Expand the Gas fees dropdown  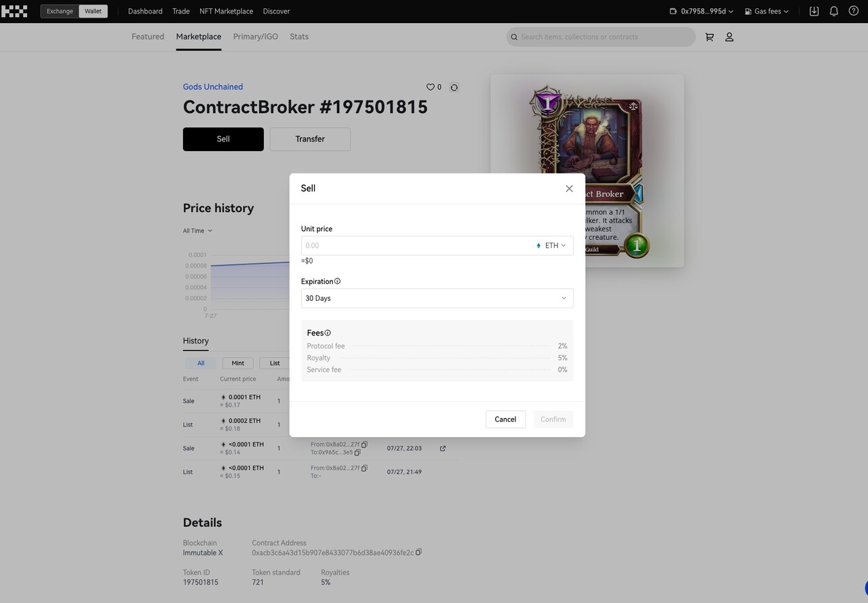click(767, 11)
